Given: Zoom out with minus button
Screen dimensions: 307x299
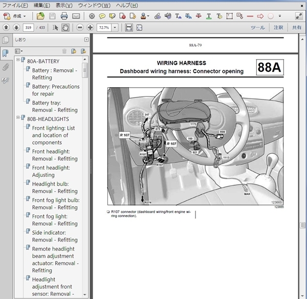Looking at the screenshot, I should pos(80,28).
